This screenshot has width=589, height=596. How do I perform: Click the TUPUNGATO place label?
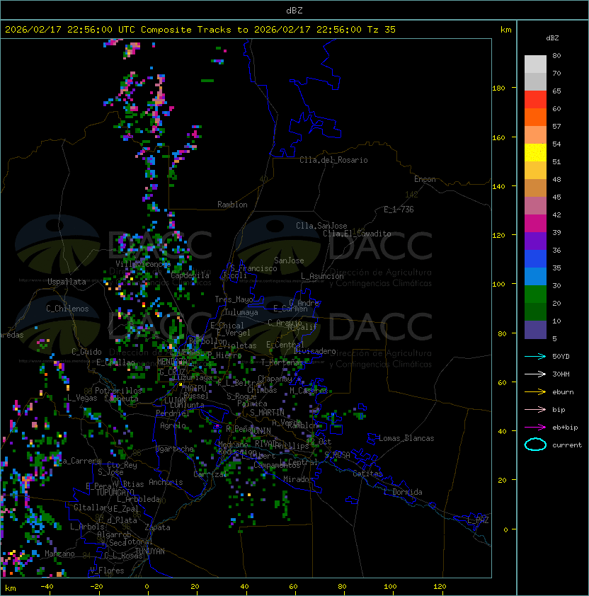[x=115, y=492]
